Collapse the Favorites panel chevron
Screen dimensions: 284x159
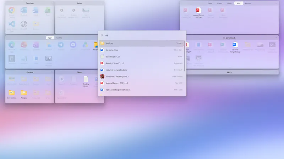tap(51, 4)
